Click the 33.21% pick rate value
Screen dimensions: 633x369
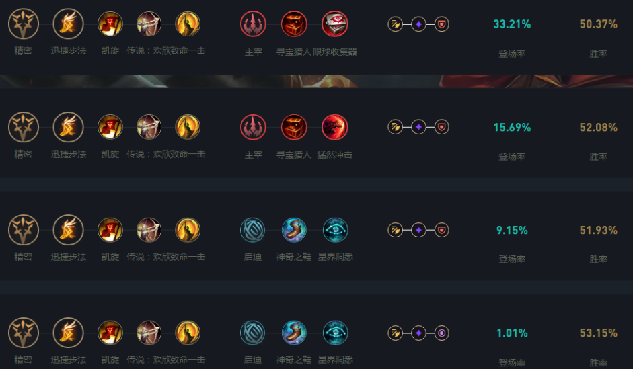click(512, 24)
